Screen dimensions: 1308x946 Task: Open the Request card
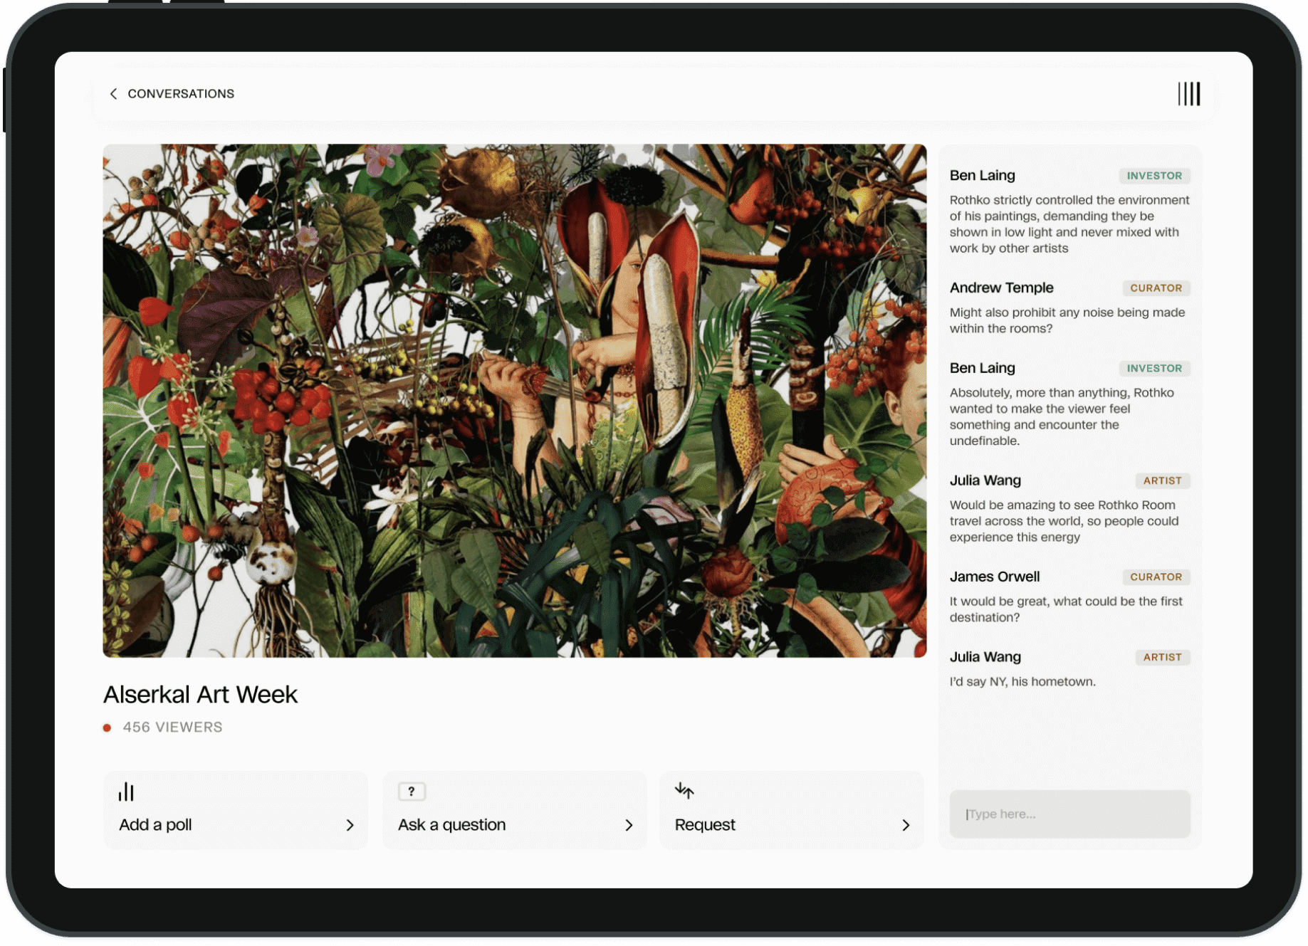[x=792, y=810]
